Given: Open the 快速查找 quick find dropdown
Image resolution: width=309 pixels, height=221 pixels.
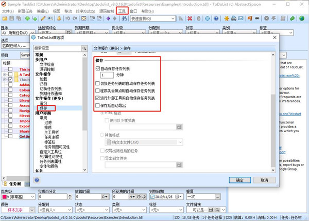Looking at the screenshot, I should pos(173,19).
